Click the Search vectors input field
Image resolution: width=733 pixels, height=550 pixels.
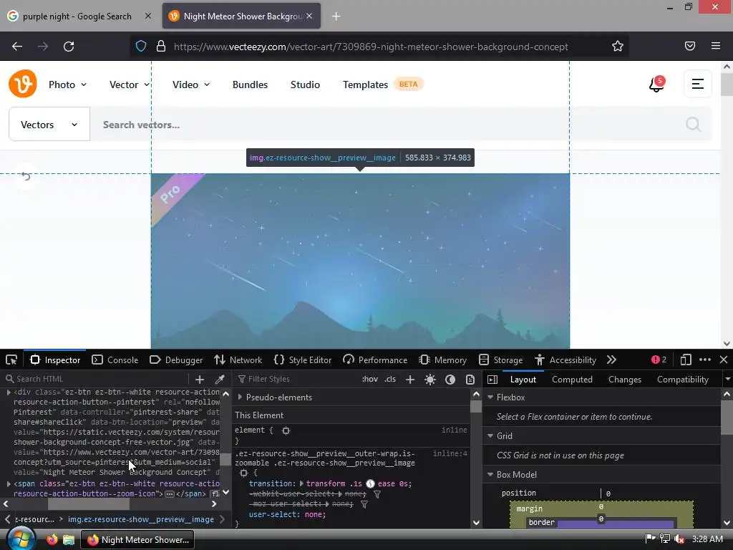tap(384, 125)
